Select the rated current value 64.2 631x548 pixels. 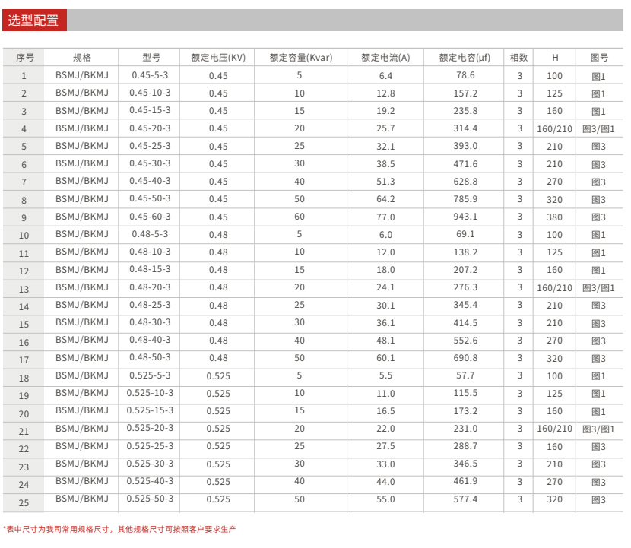point(386,199)
